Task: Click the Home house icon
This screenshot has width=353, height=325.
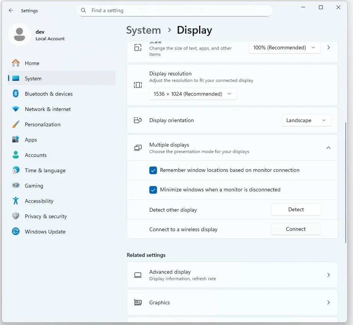Action: [x=16, y=63]
